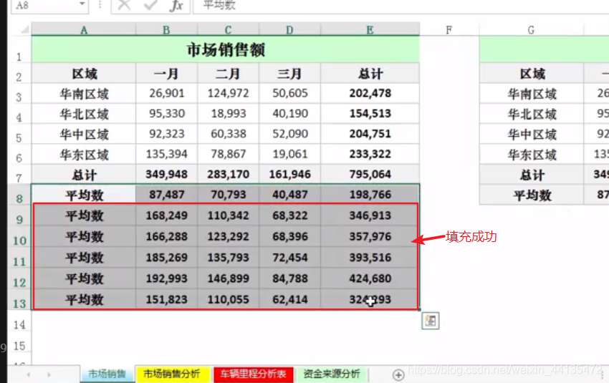The width and height of the screenshot is (609, 383).
Task: Select row 13 header
Action: (19, 299)
